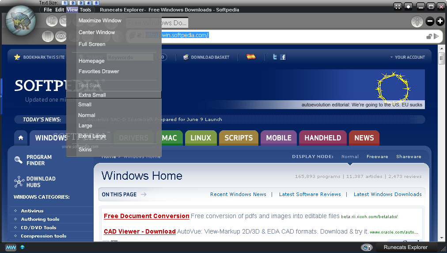Viewport: 447px width, 253px height.
Task: Click the Download Hubs network icon
Action: coord(19,182)
